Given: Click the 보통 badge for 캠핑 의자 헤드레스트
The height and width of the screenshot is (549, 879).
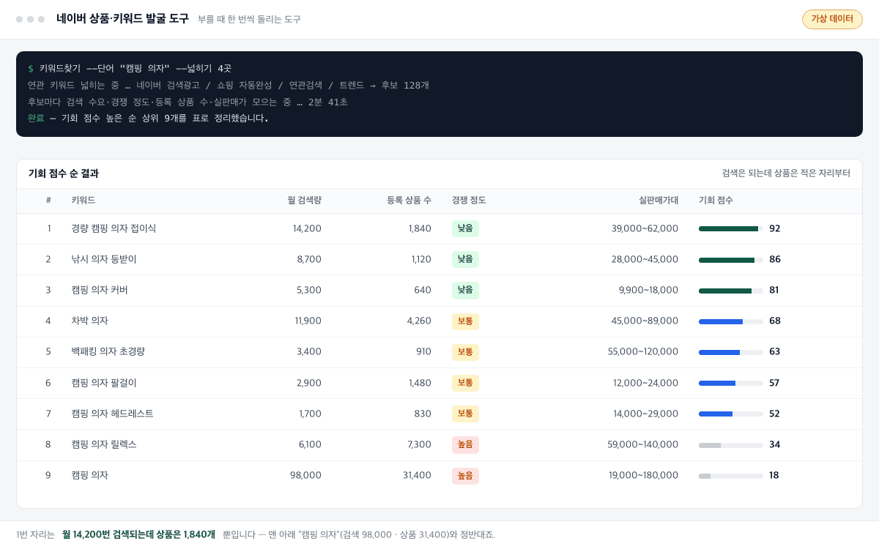Looking at the screenshot, I should [x=465, y=414].
